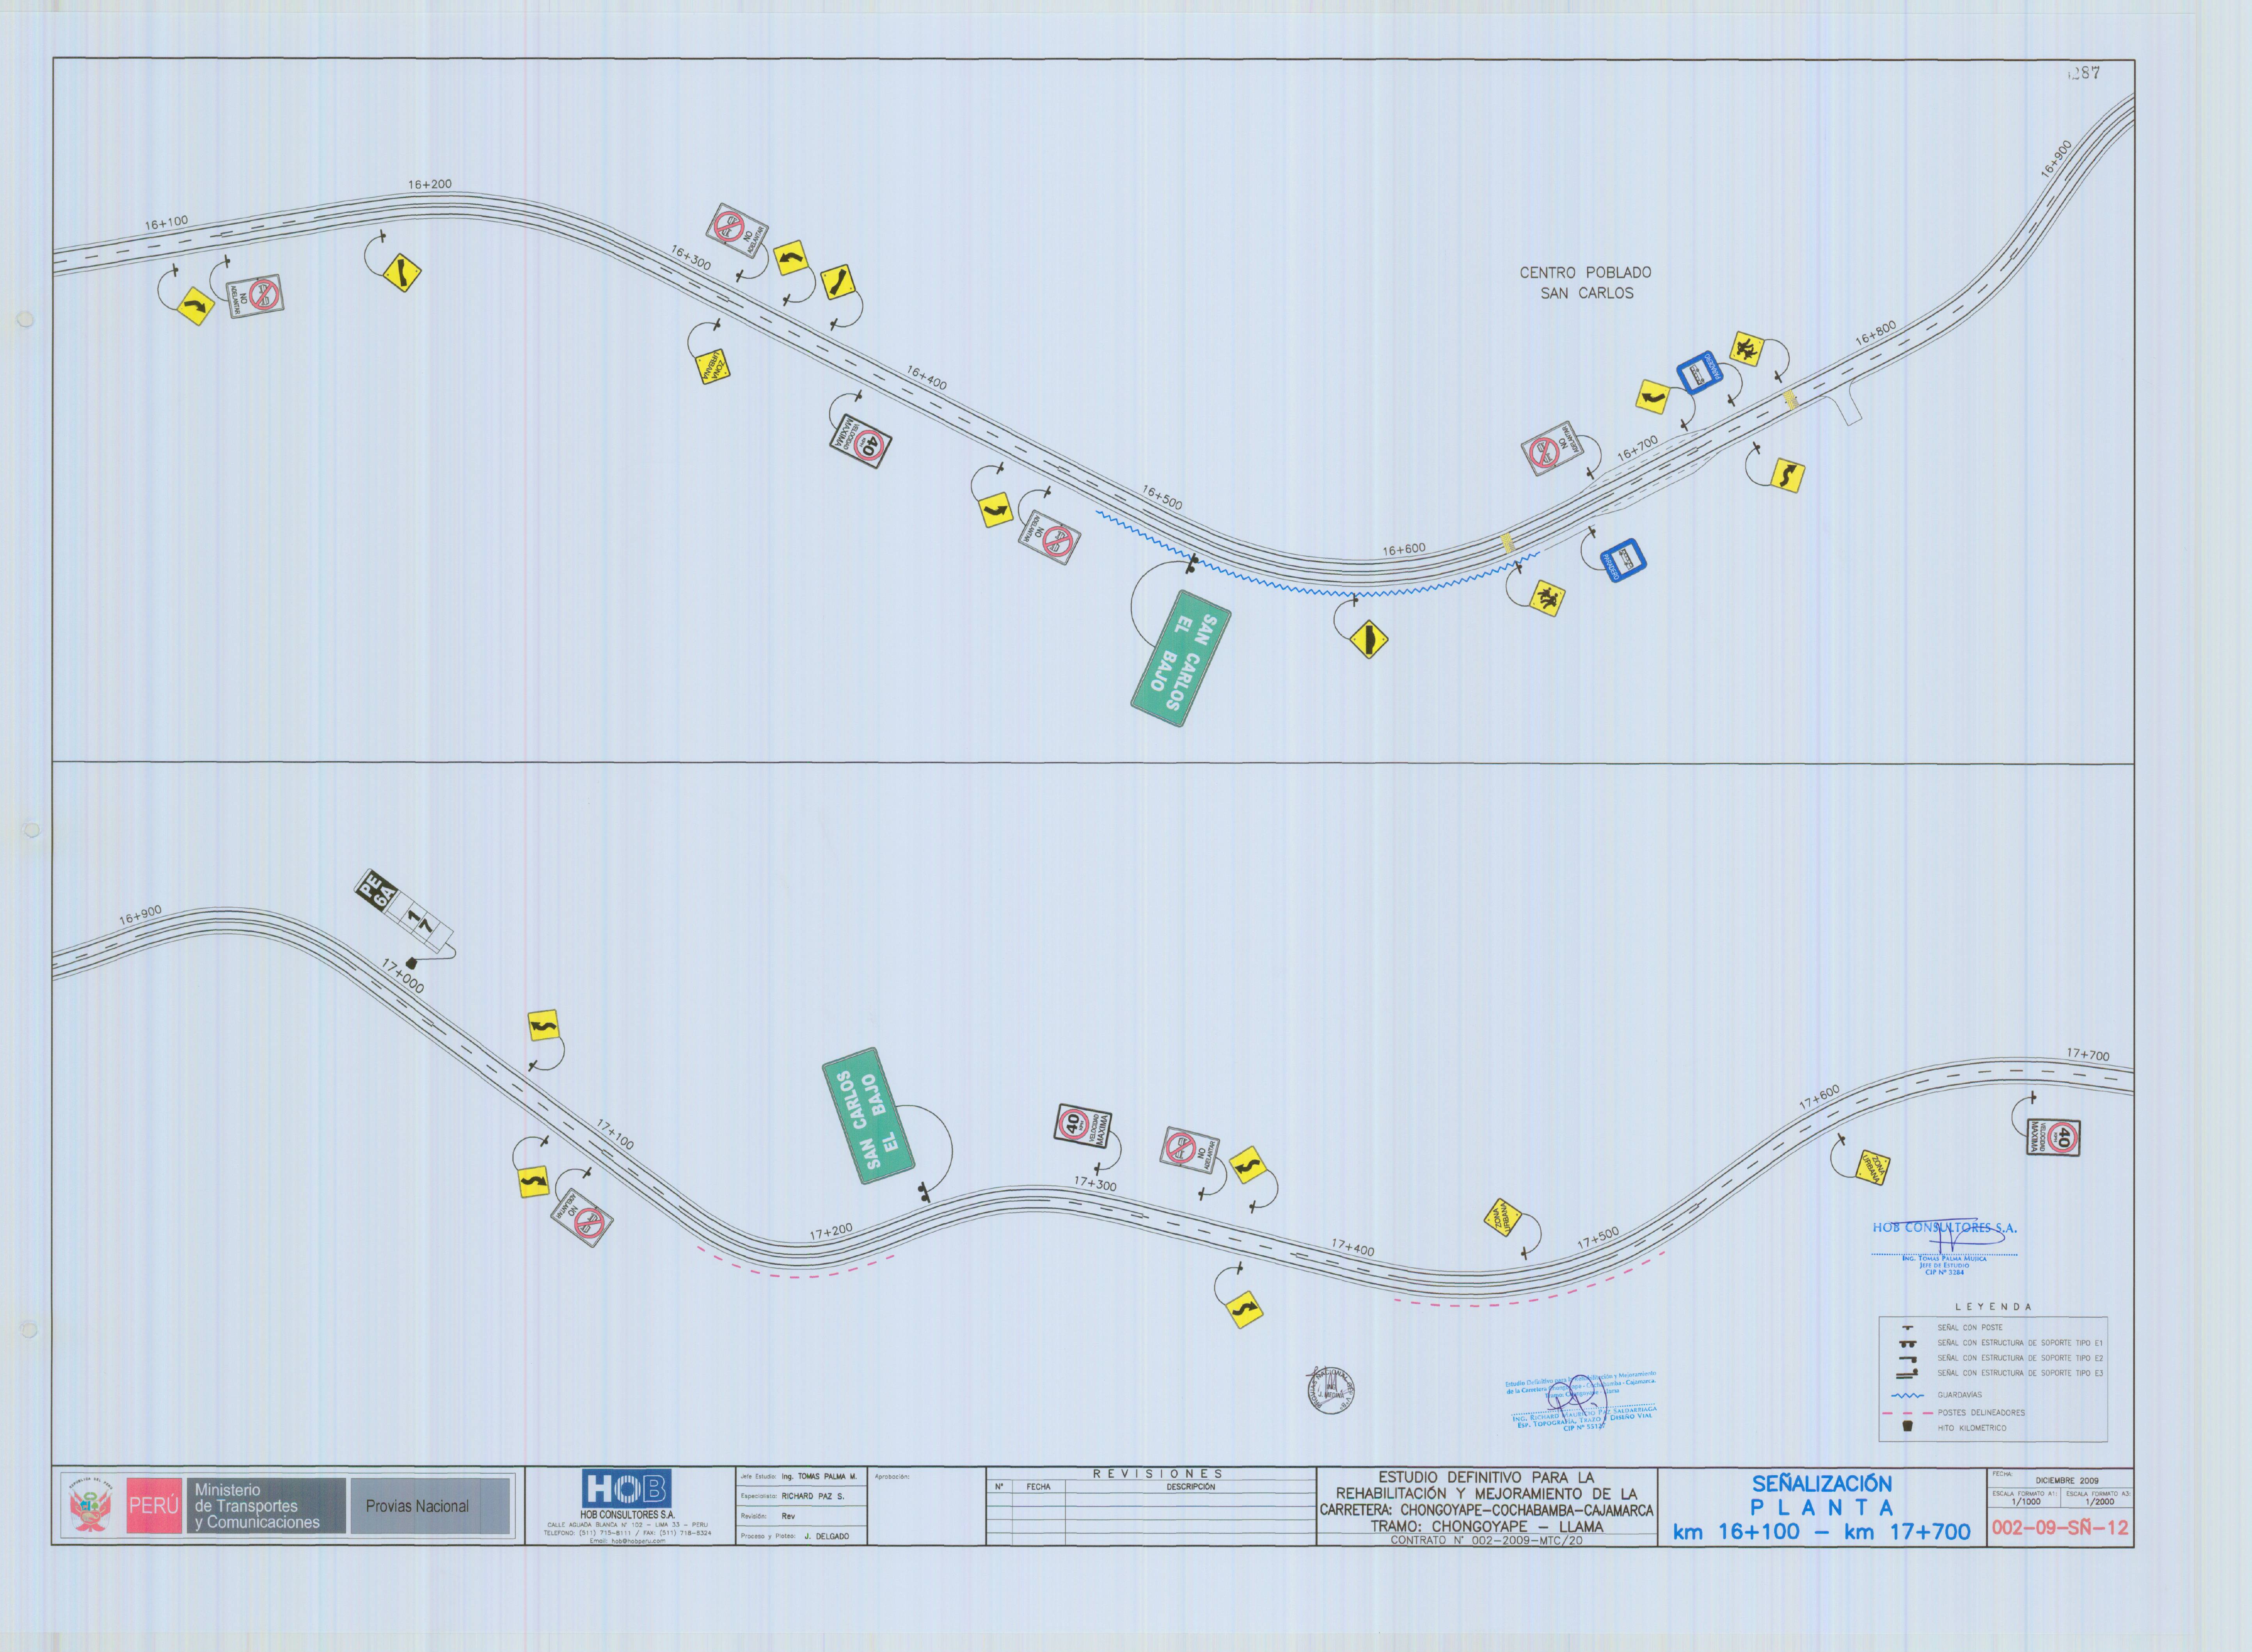
Task: Click the TRAMO: CHONGOYAPE – LLAMA line
Action: pyautogui.click(x=1486, y=1527)
